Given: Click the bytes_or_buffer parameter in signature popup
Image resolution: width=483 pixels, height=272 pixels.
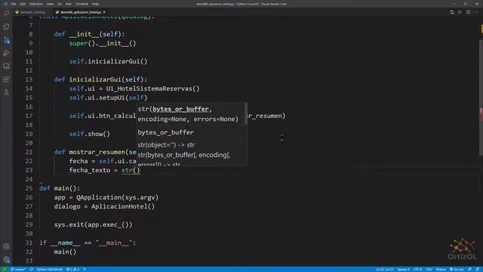Looking at the screenshot, I should (180, 109).
